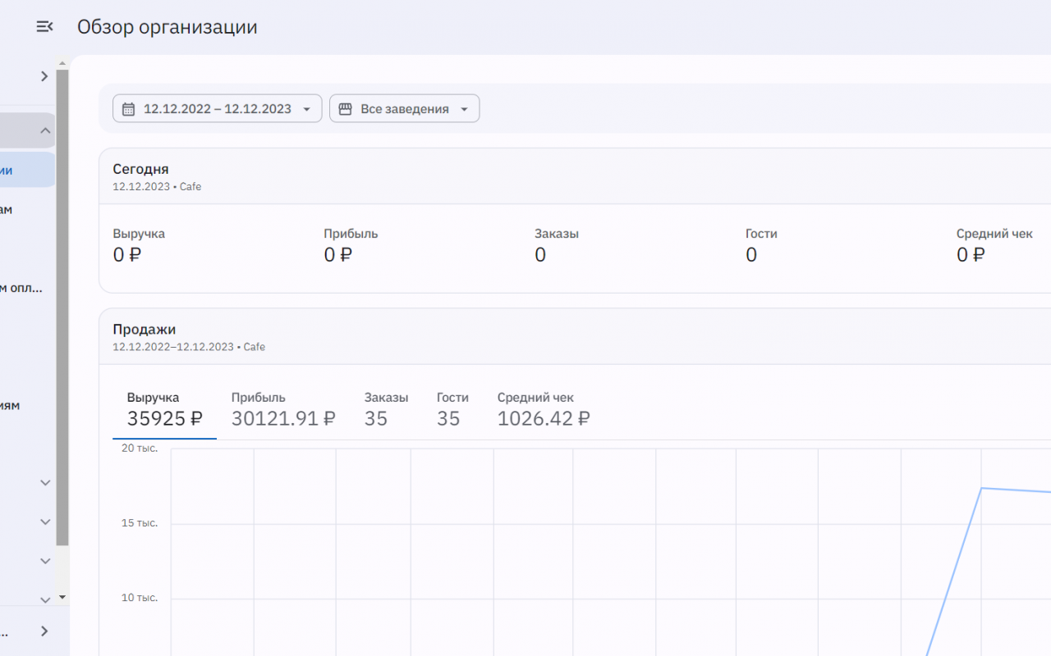This screenshot has width=1051, height=656.
Task: Switch to the Заказы tab in Продажи
Action: pos(386,409)
